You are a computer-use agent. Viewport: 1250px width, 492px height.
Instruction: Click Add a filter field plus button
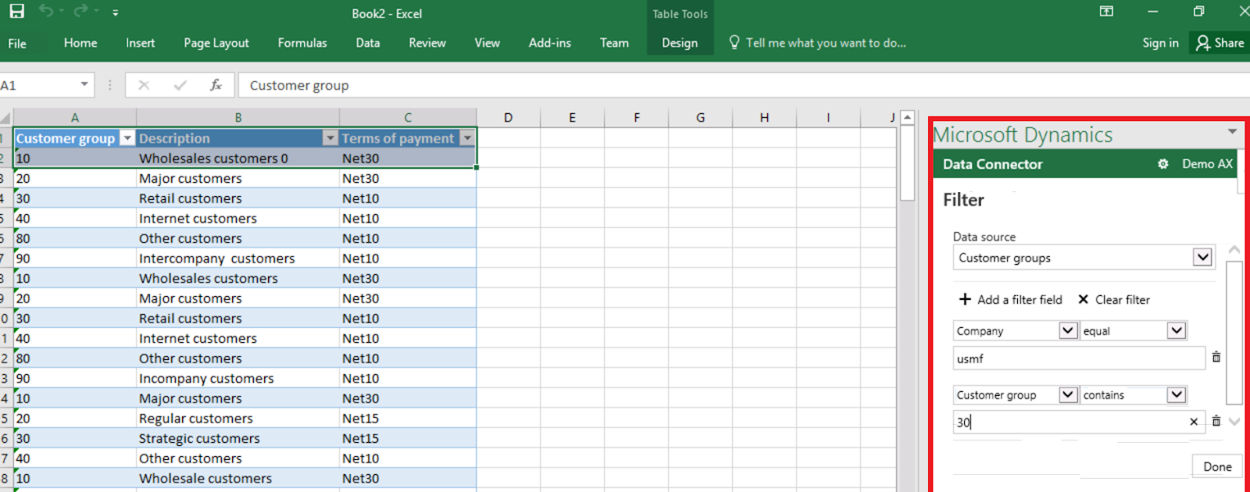(1010, 300)
